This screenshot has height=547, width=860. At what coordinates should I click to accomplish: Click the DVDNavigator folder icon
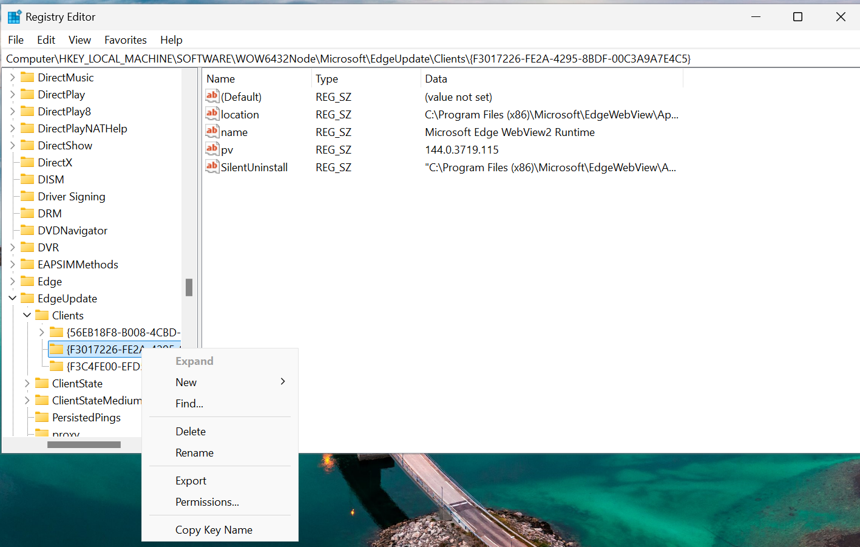click(x=27, y=230)
